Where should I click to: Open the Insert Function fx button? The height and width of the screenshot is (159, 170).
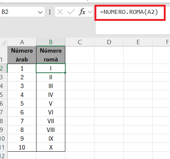(82, 12)
